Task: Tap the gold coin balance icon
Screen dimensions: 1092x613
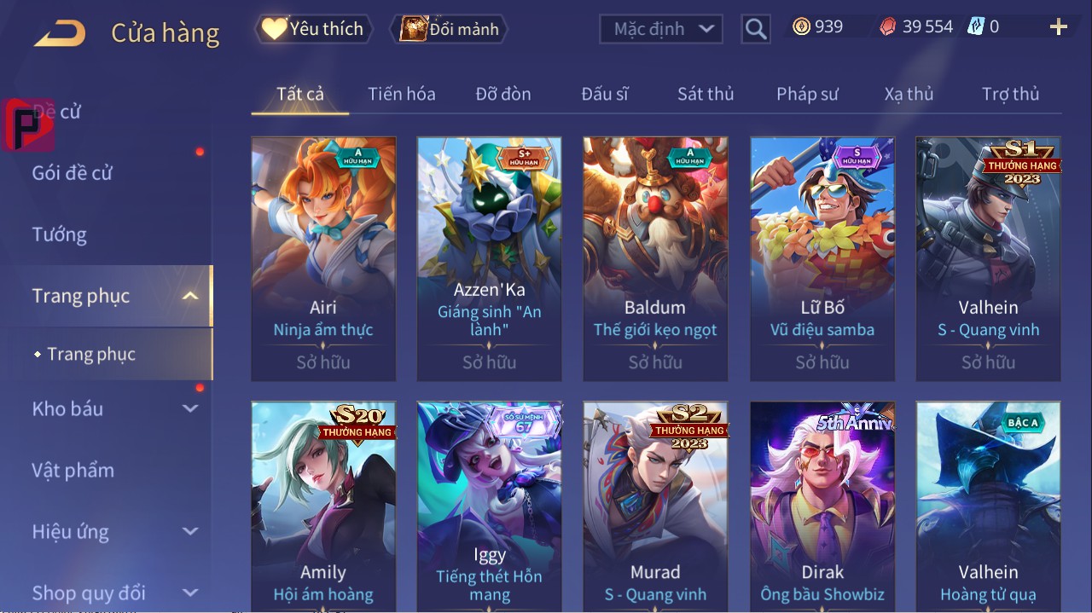Action: pos(801,26)
